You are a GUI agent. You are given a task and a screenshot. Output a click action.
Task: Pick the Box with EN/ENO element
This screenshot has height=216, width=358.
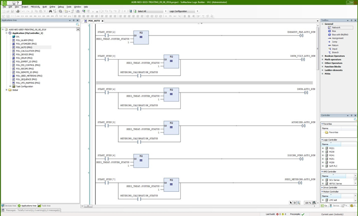tap(338, 34)
